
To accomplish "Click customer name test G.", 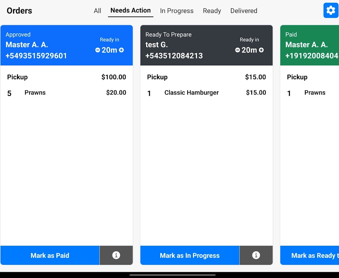I will tap(156, 44).
